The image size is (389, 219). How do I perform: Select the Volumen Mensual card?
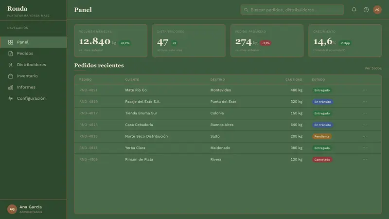(x=111, y=41)
